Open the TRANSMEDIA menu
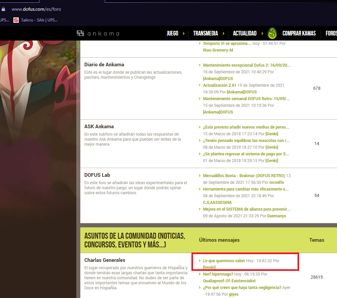 (205, 33)
